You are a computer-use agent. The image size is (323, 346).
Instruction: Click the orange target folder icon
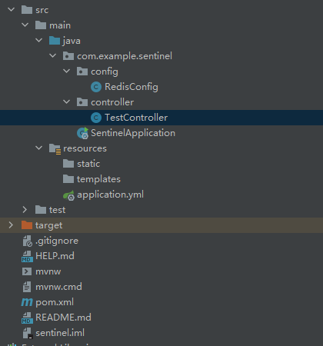[27, 225]
